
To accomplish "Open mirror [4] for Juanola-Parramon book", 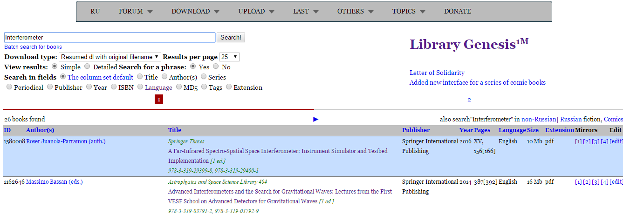I will tap(604, 141).
